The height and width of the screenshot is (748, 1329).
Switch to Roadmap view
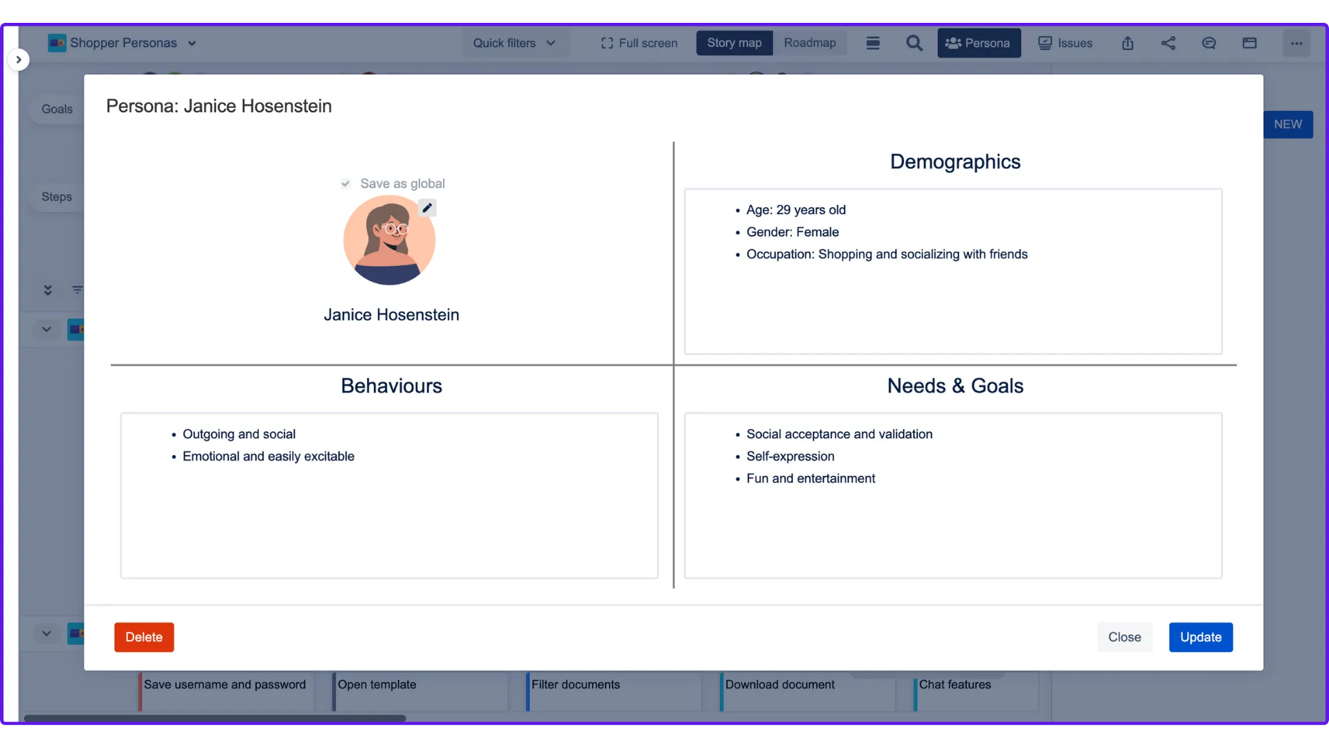click(x=808, y=43)
